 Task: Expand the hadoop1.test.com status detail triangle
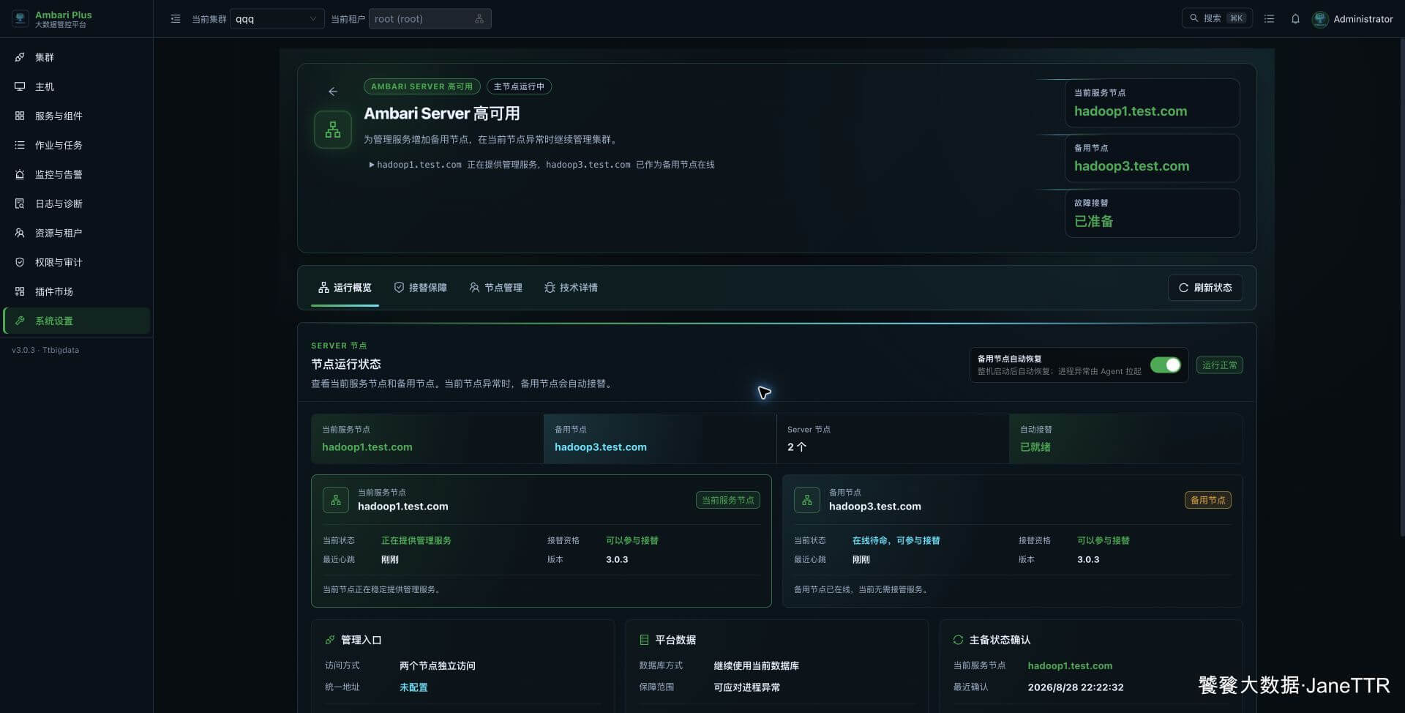372,165
